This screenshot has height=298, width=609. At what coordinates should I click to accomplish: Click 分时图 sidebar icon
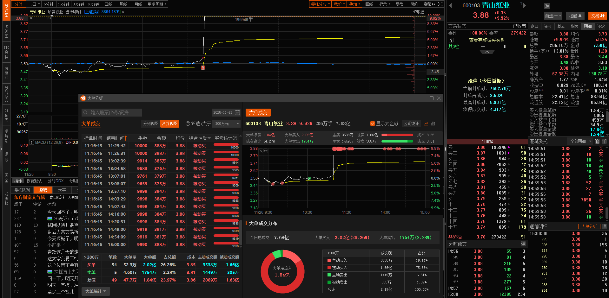coord(7,10)
